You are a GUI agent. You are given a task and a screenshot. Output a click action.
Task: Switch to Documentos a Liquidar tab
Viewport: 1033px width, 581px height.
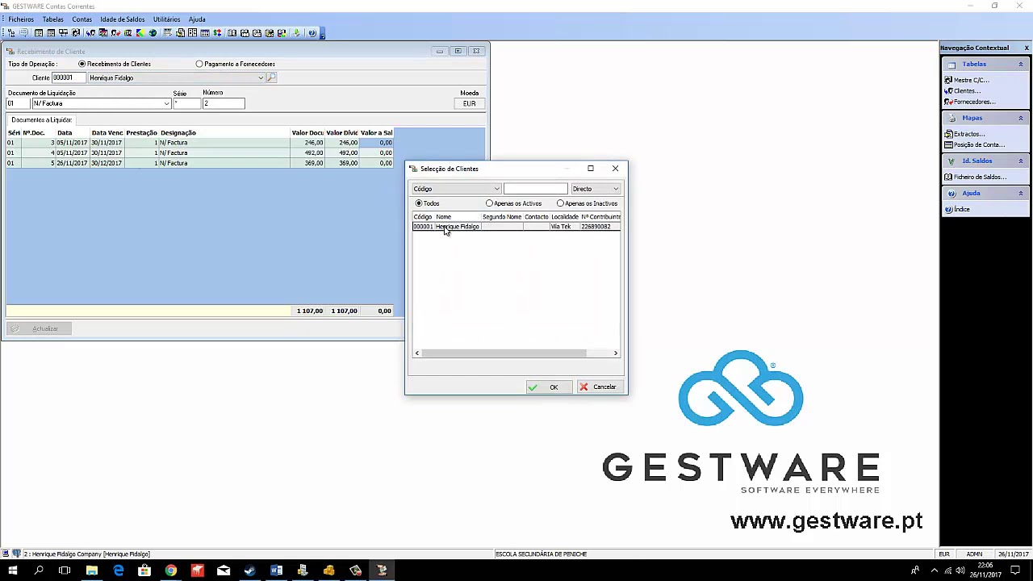pos(42,120)
